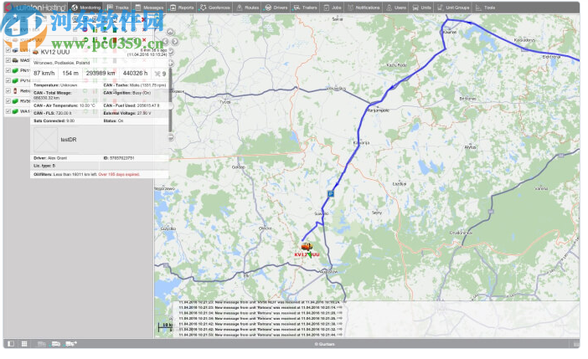The width and height of the screenshot is (588, 359).
Task: Toggle the PV14 unit checkbox
Action: click(8, 80)
